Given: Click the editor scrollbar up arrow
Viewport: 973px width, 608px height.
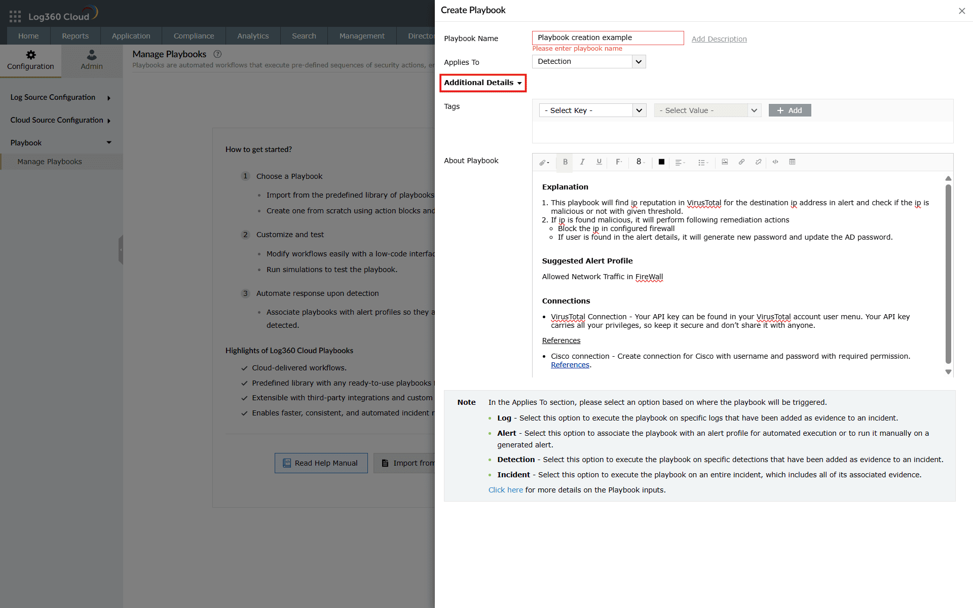Looking at the screenshot, I should [948, 178].
